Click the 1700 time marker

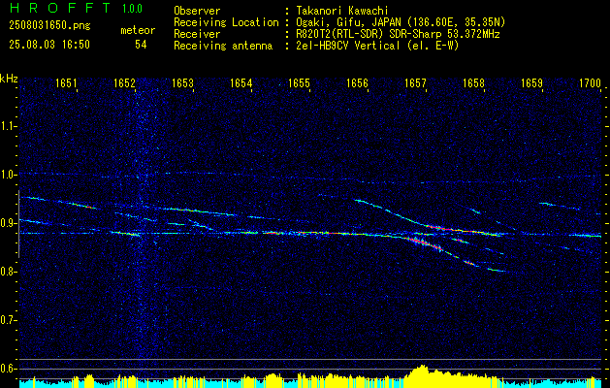[591, 82]
